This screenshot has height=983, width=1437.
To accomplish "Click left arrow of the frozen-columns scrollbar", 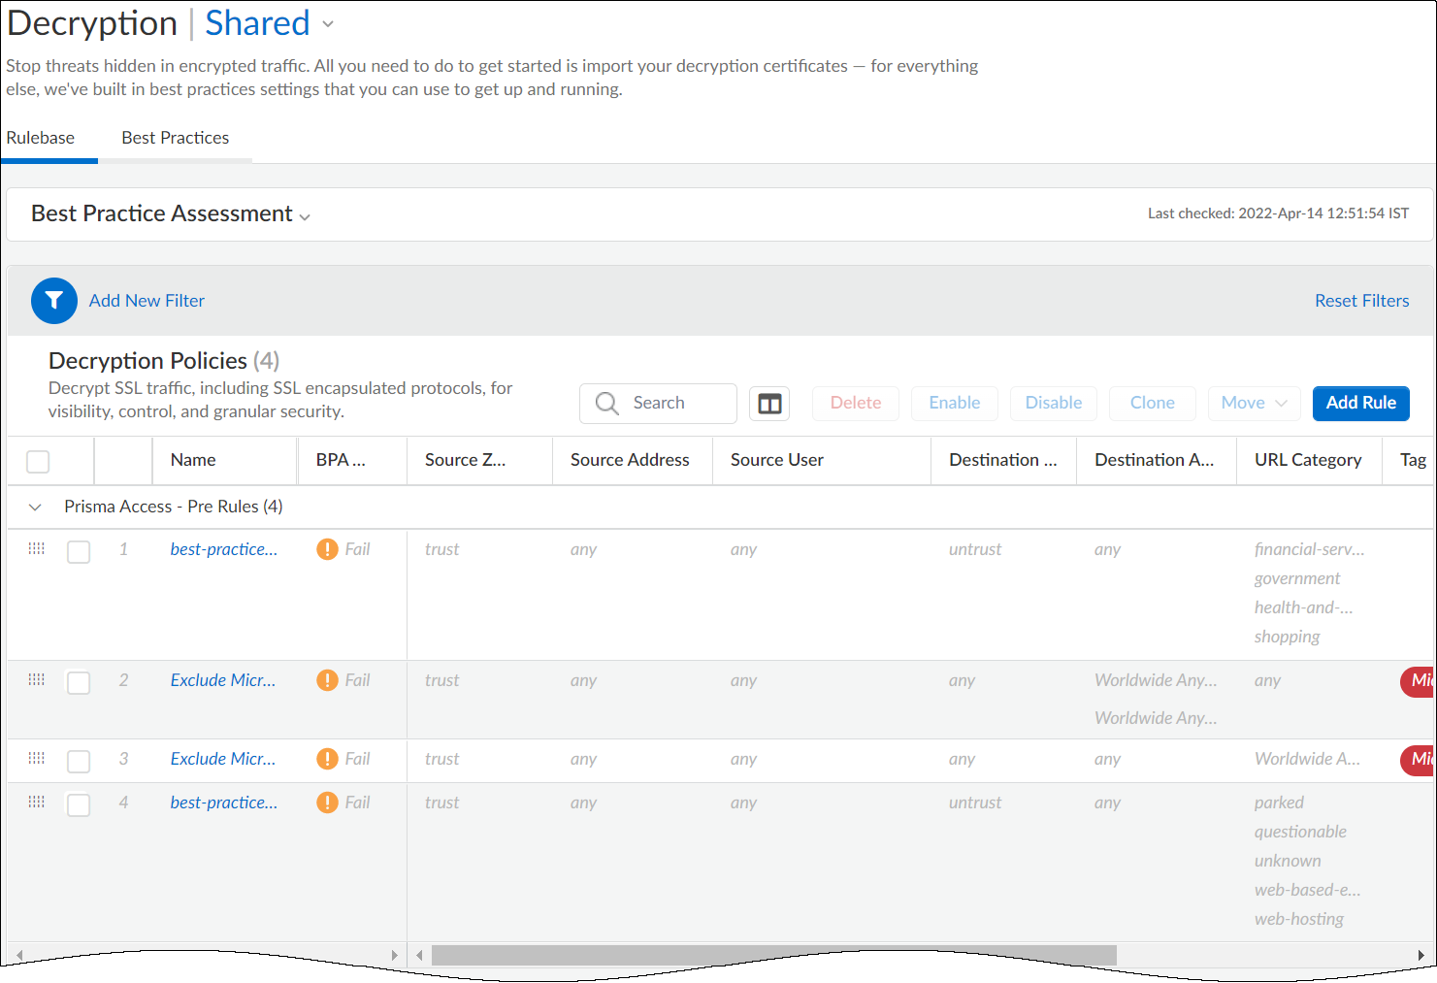I will click(x=19, y=955).
